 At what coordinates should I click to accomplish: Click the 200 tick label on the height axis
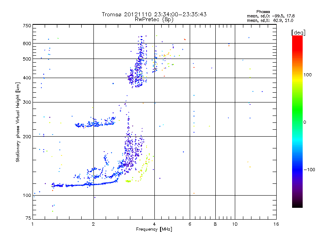[27, 137]
